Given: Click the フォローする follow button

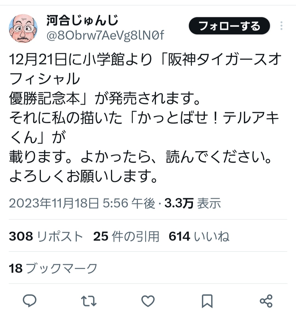Looking at the screenshot, I should (229, 26).
